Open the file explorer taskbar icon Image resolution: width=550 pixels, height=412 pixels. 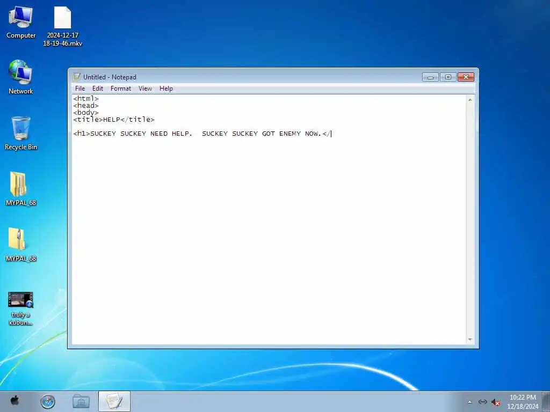(81, 401)
